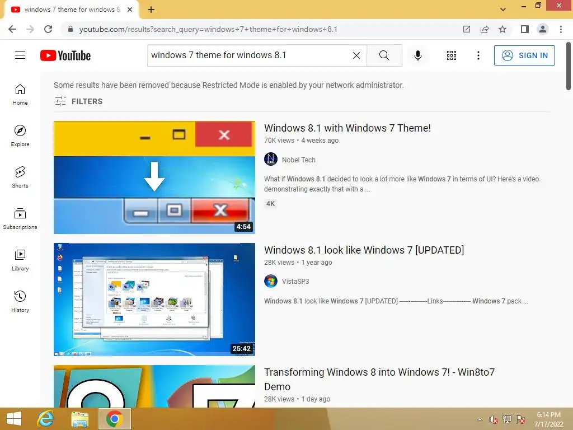
Task: Launch Internet Explorer from taskbar
Action: pos(46,419)
